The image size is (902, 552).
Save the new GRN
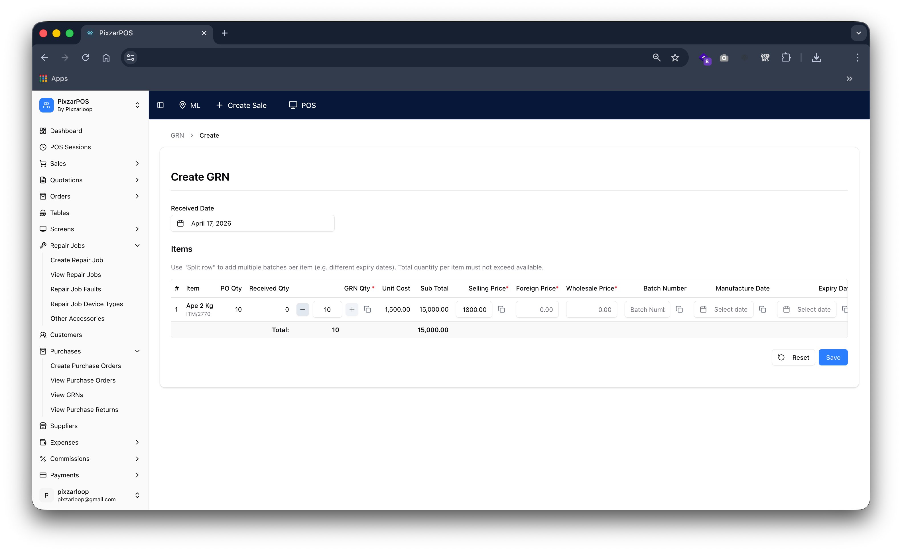click(x=833, y=357)
